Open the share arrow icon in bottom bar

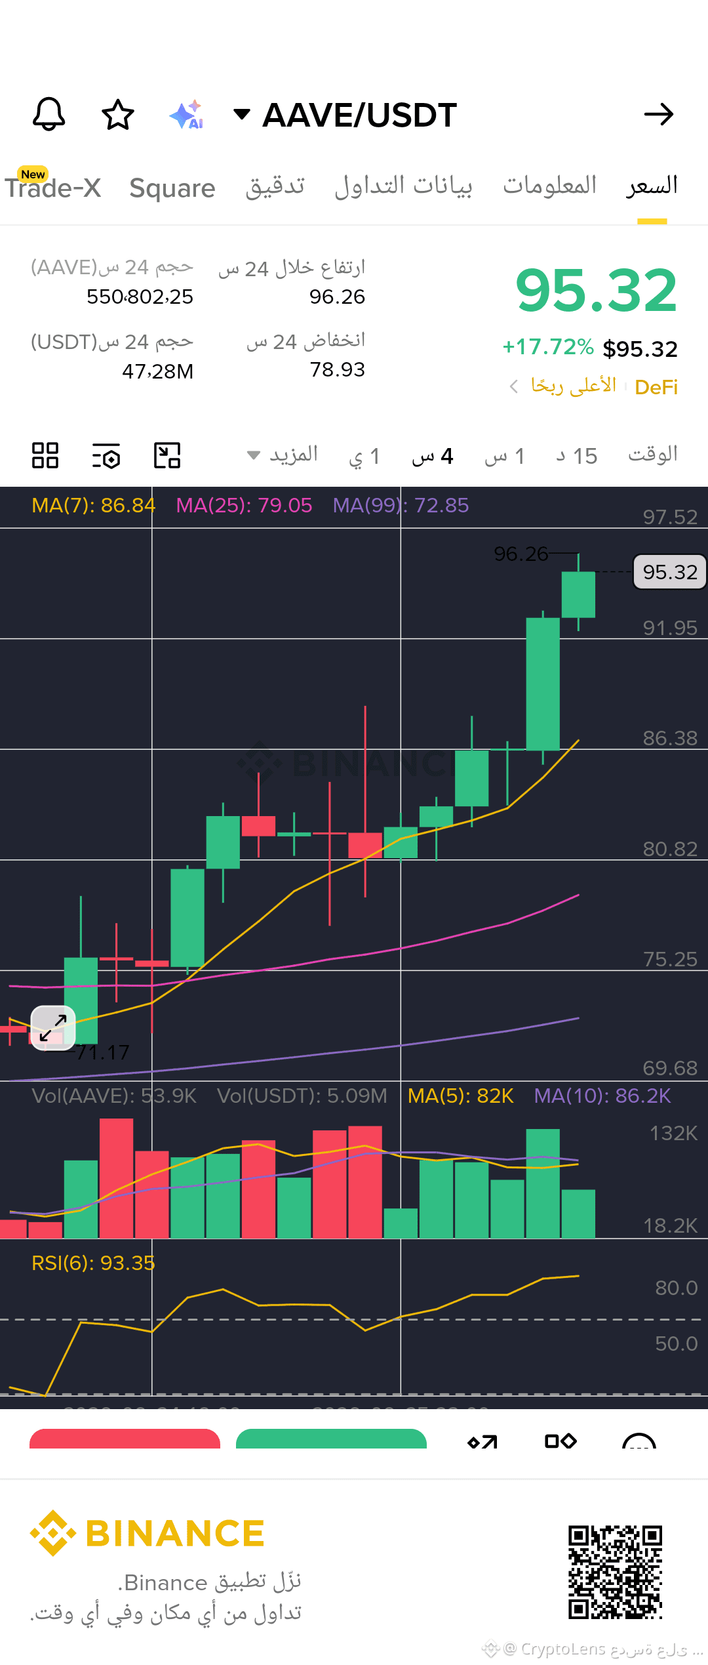click(482, 1441)
